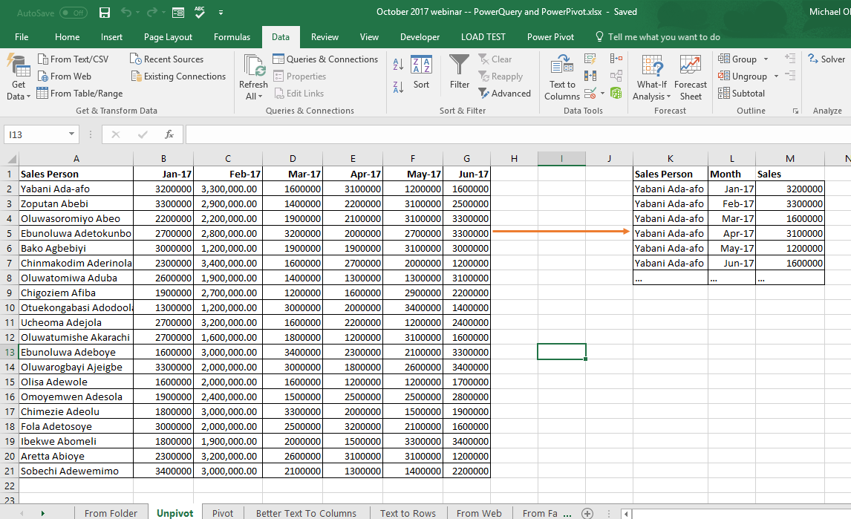
Task: Open the Remove Duplicates tool
Action: pos(590,75)
